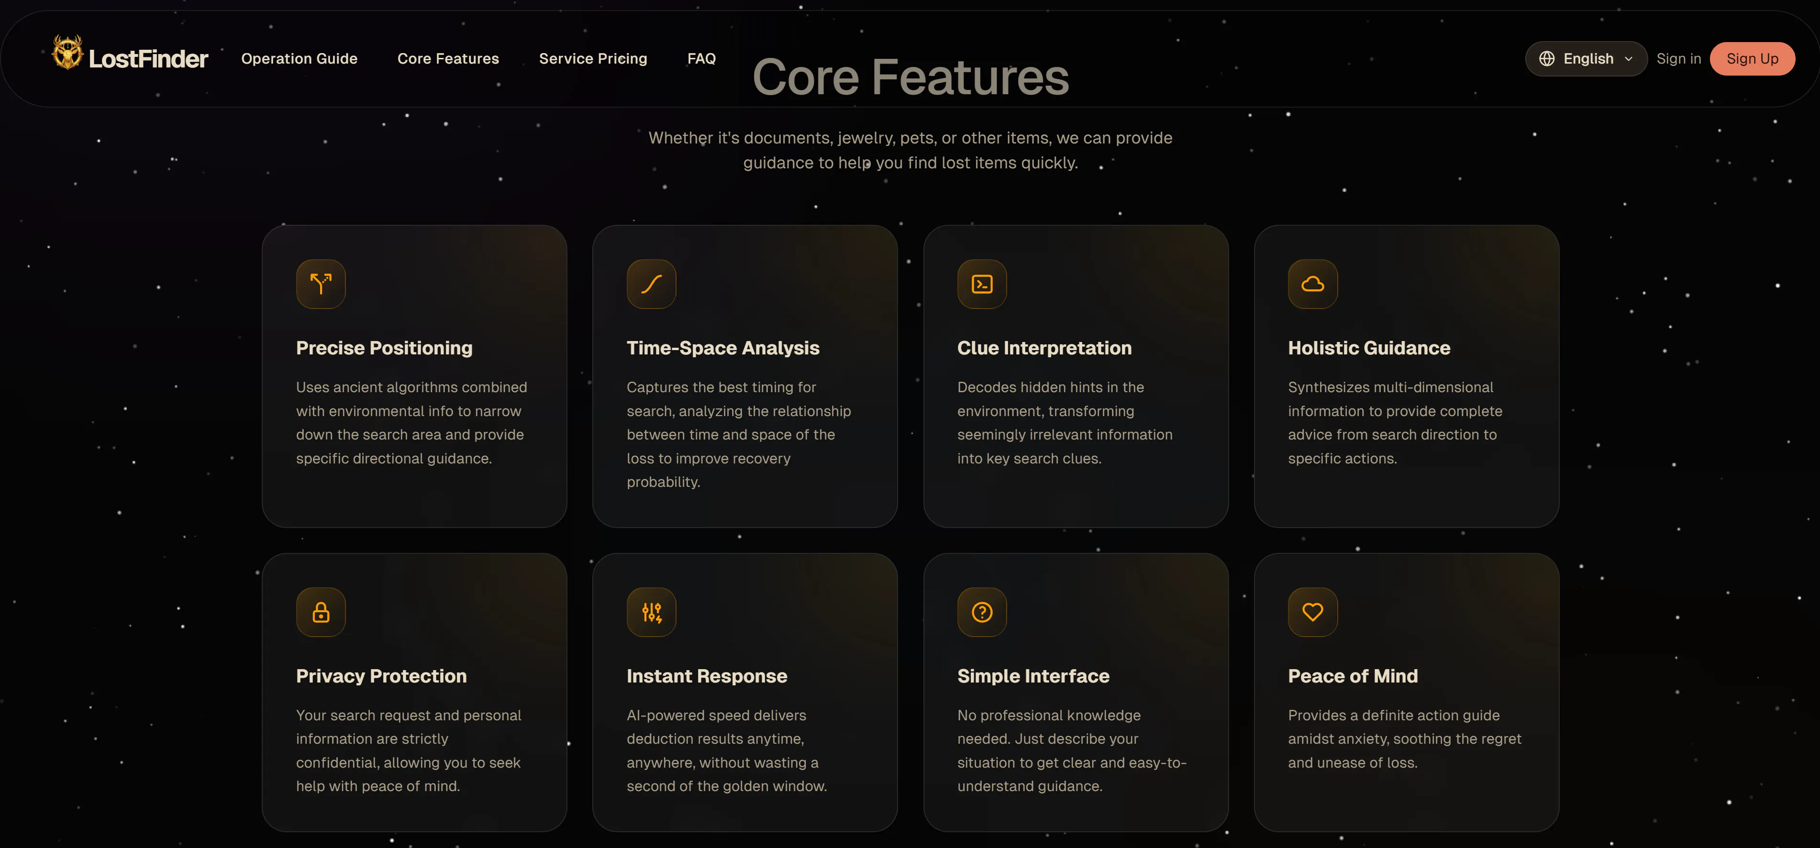1820x848 pixels.
Task: Click the cloud icon above Holistic Guidance
Action: tap(1313, 284)
